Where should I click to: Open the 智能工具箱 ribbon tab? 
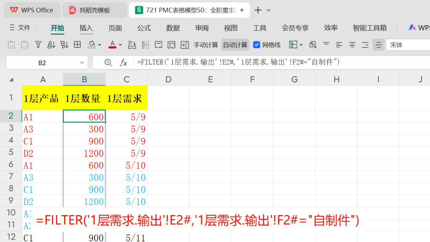coord(370,28)
